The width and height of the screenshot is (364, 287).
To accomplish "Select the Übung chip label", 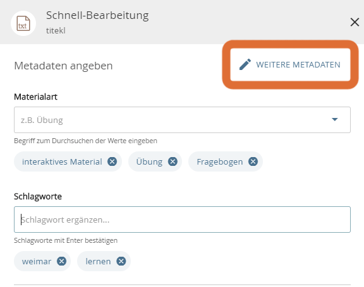I will (x=149, y=161).
